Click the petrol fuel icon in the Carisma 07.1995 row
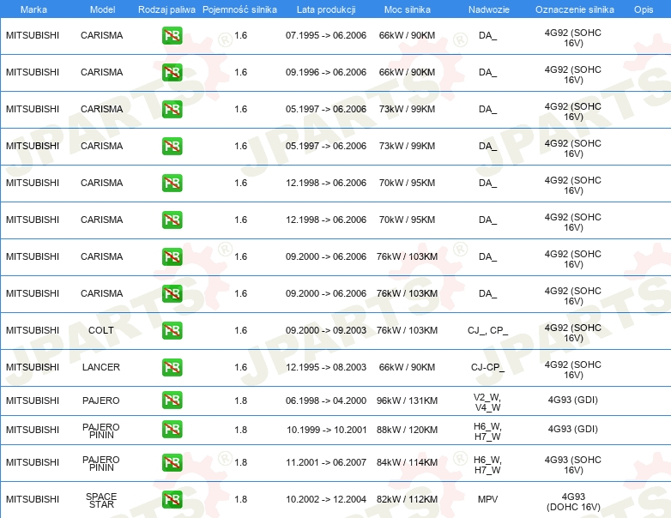Screen dimensions: 671x518 click(172, 35)
